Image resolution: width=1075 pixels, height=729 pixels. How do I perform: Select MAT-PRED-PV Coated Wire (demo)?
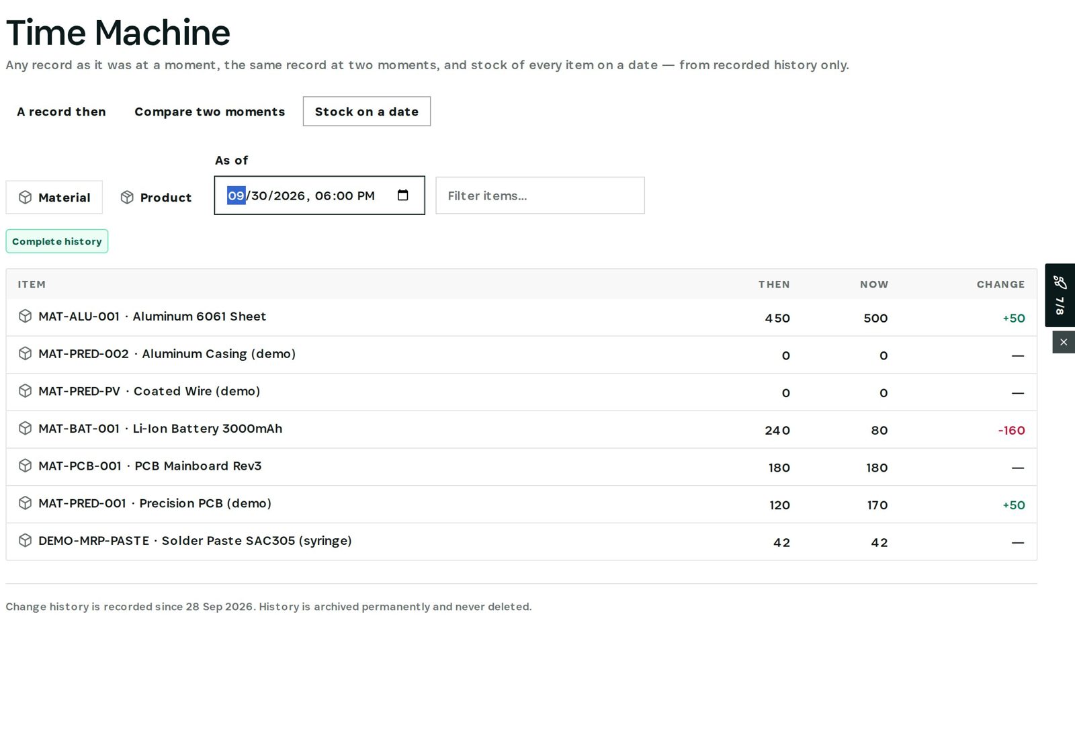click(521, 392)
